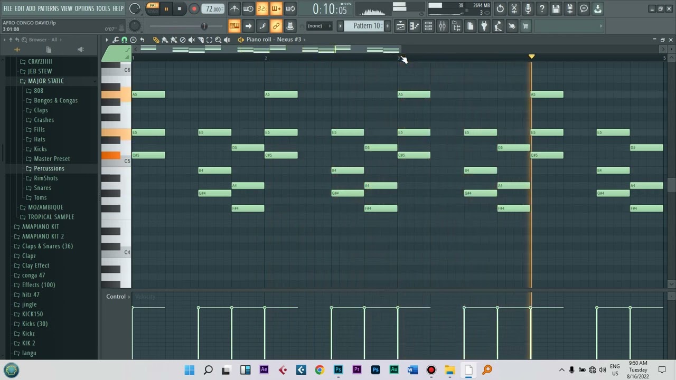676x380 pixels.
Task: Save the project with floppy disk icon
Action: coord(556,8)
